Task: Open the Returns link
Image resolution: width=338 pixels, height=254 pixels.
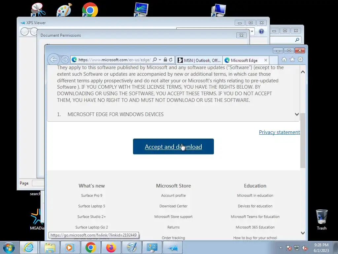Action: (x=173, y=227)
